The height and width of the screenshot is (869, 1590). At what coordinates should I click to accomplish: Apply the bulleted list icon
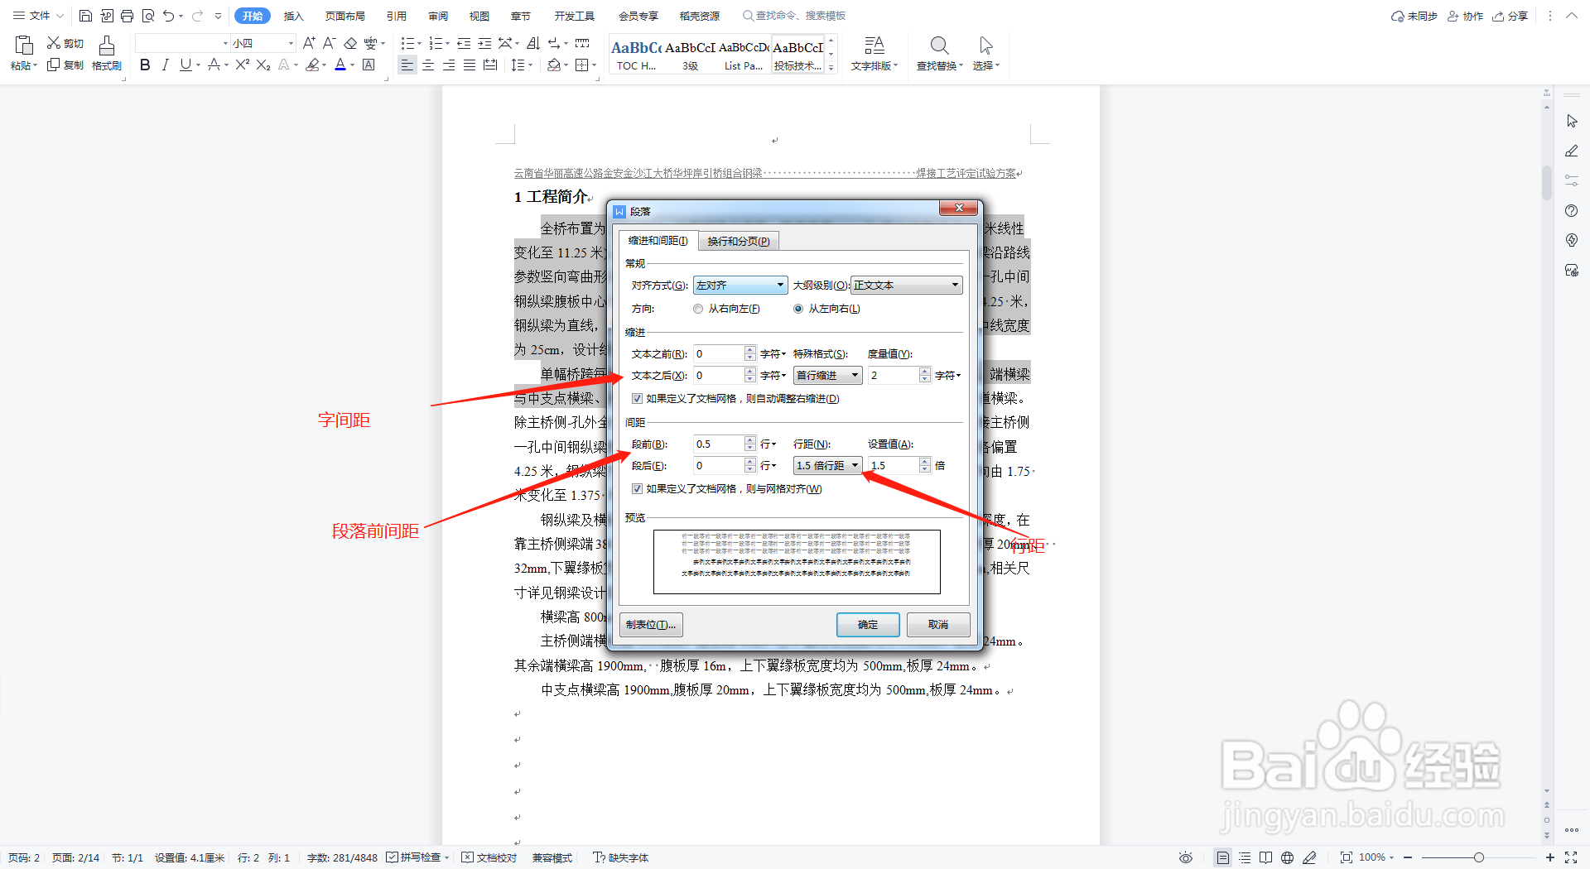[407, 43]
